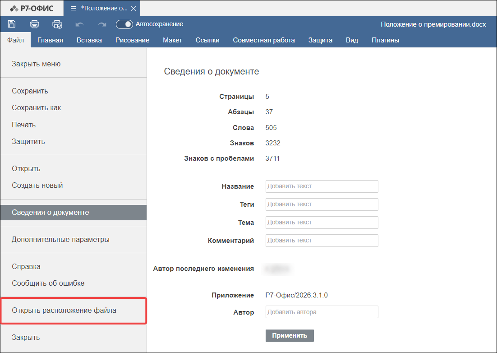
Task: Click Открыть расположение файла
Action: [x=74, y=311]
